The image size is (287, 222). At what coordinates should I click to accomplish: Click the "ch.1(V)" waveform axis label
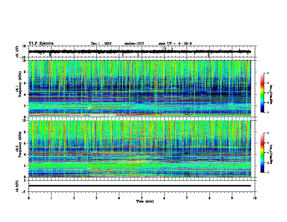(17, 52)
